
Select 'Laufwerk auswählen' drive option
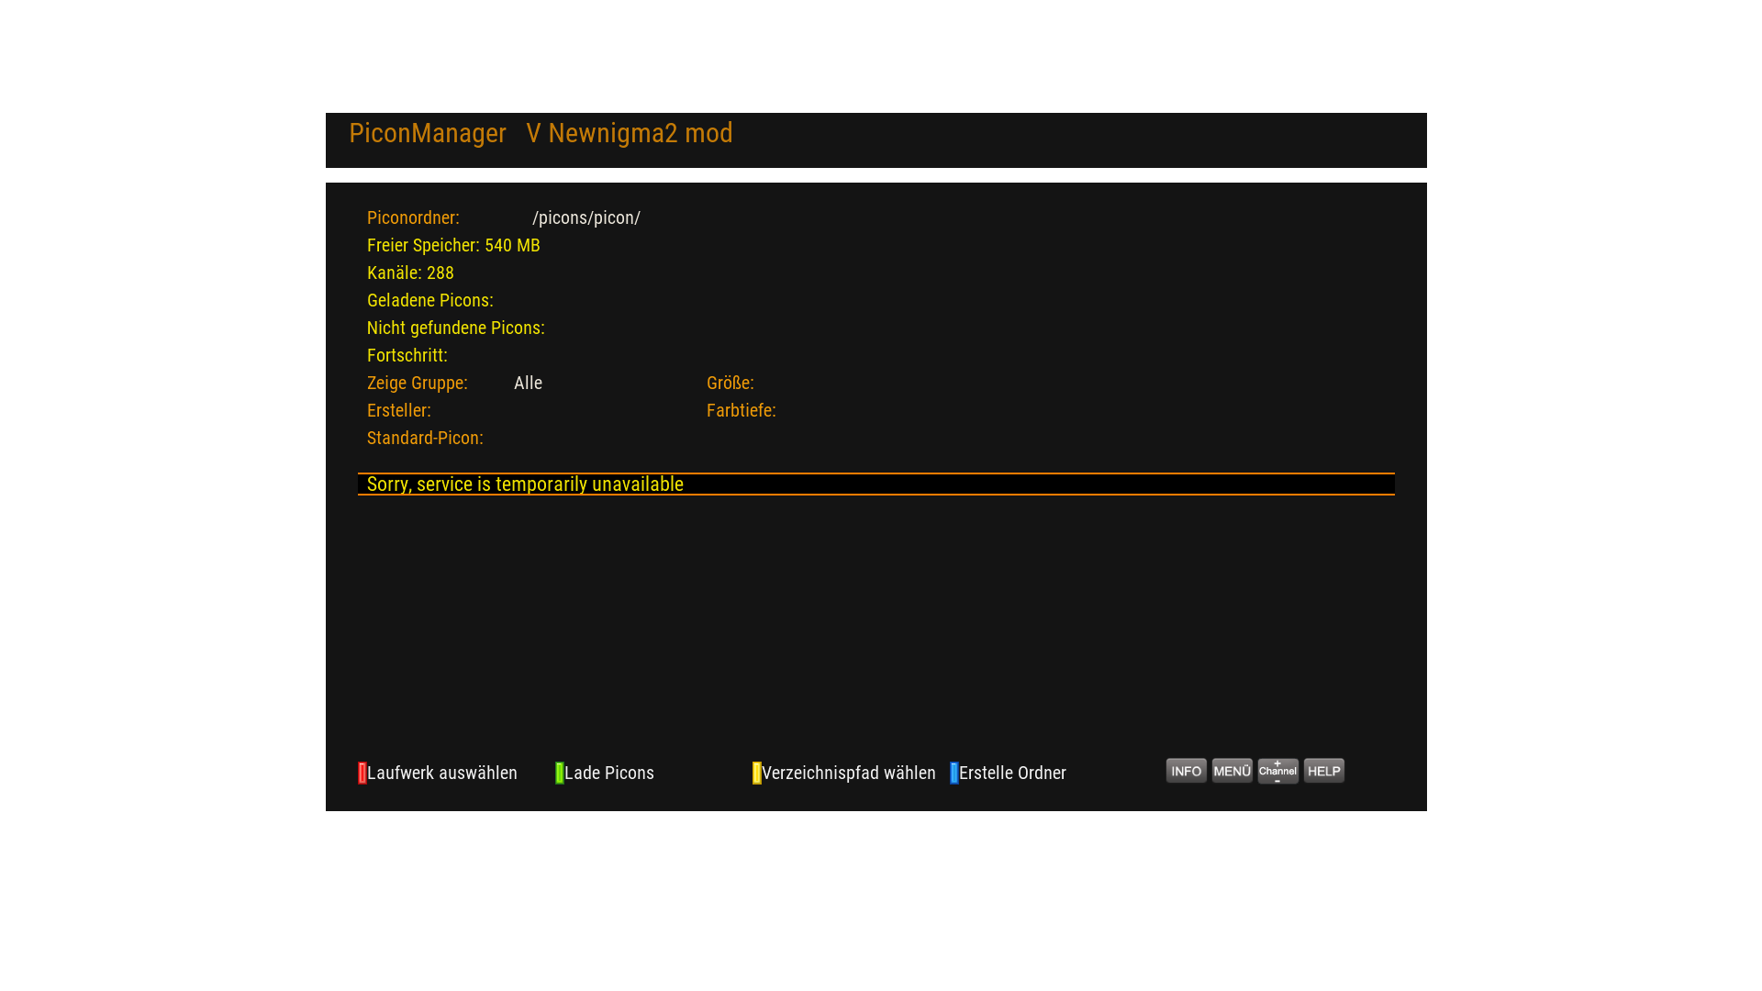tap(442, 773)
